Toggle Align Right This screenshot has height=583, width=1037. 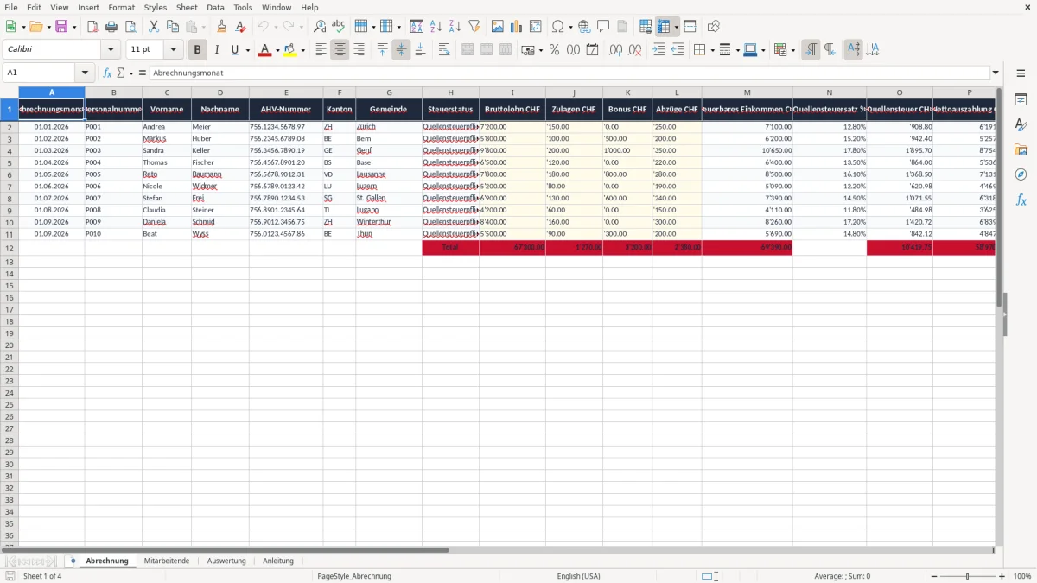click(x=359, y=50)
